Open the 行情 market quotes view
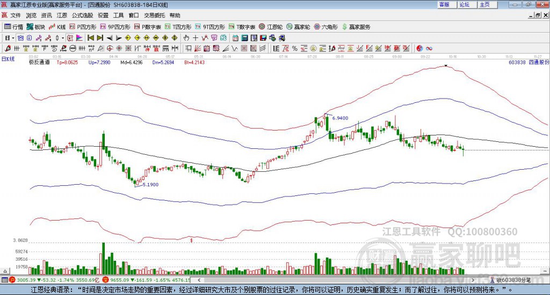 click(13, 27)
